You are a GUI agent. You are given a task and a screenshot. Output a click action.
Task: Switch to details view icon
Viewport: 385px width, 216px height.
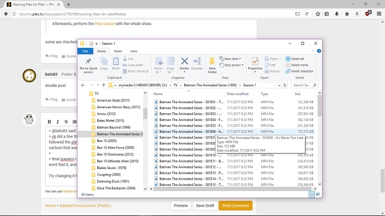pos(312,195)
